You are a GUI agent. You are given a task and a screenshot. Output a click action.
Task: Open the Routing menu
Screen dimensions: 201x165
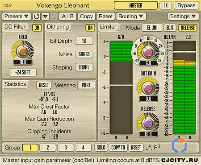[131, 16]
